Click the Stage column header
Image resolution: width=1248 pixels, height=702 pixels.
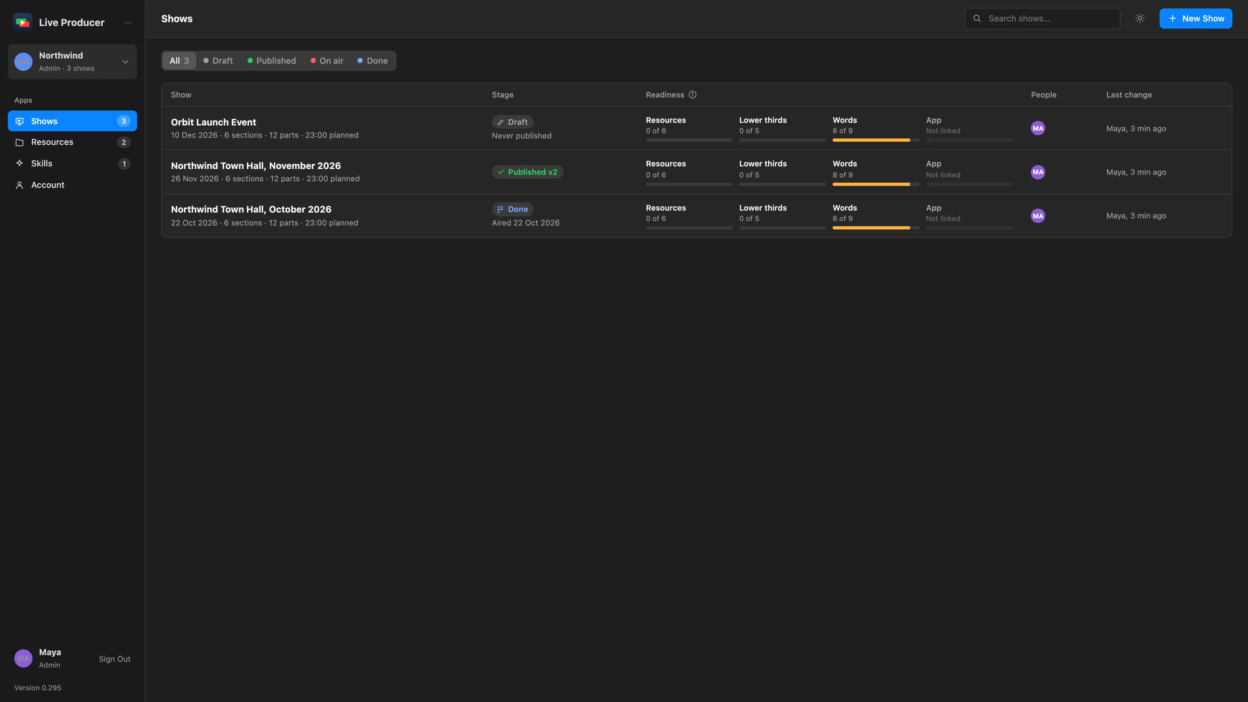(502, 95)
